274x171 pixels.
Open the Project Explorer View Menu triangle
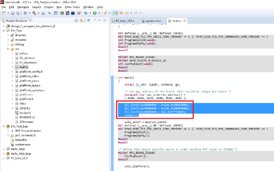coord(95,20)
